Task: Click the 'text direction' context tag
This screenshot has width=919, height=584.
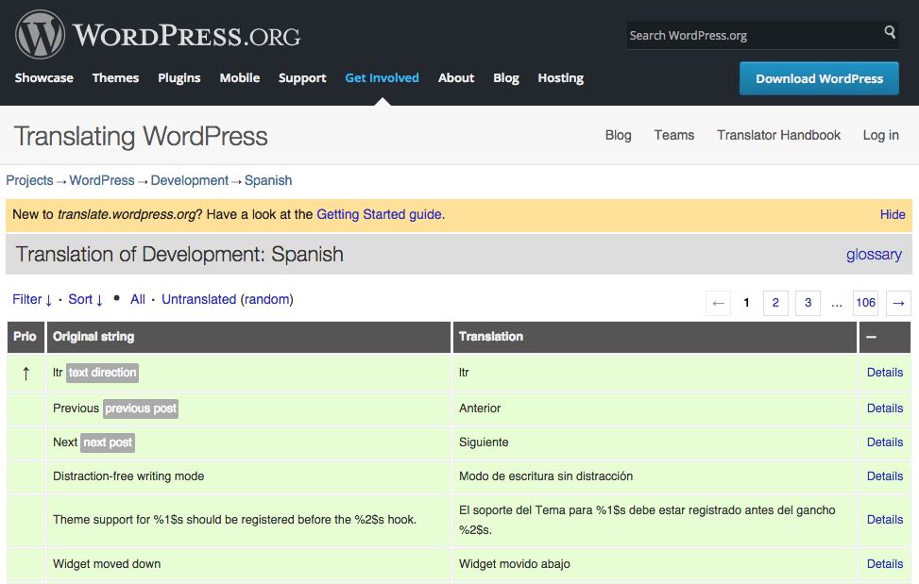Action: pos(103,373)
